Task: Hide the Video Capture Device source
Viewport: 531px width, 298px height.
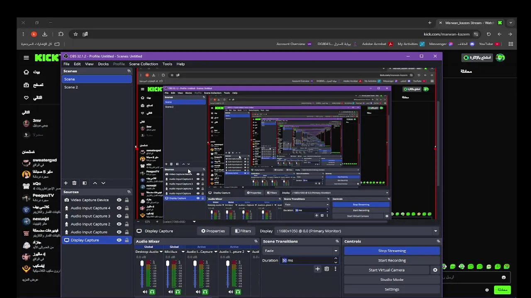Action: 119,200
